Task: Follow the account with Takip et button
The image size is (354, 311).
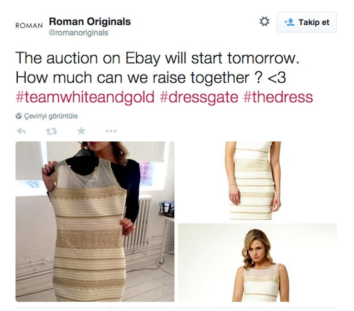Action: (x=306, y=22)
